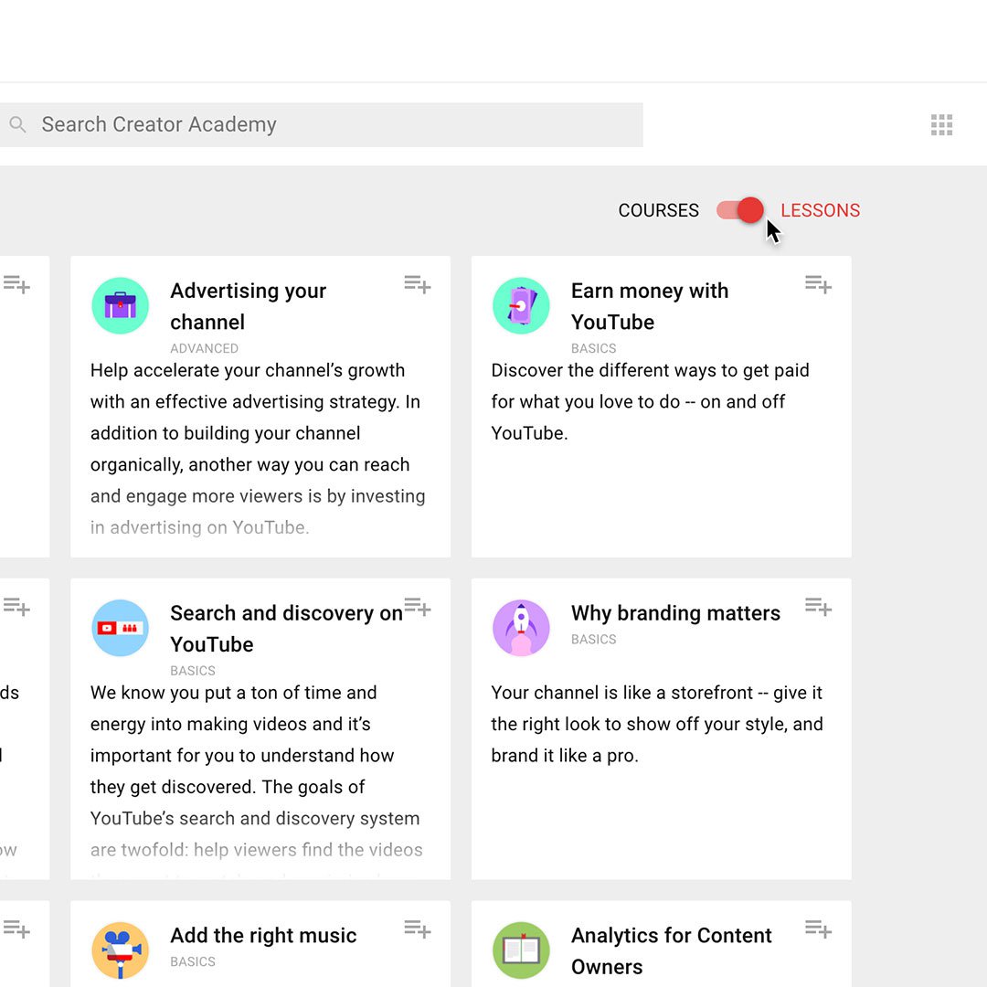Click playlist-add icon on cut-off top-left card
Viewport: 987px width, 987px height.
pos(16,285)
